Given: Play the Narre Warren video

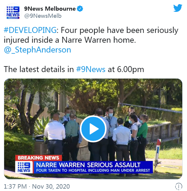Looking at the screenshot, I should tap(93, 129).
